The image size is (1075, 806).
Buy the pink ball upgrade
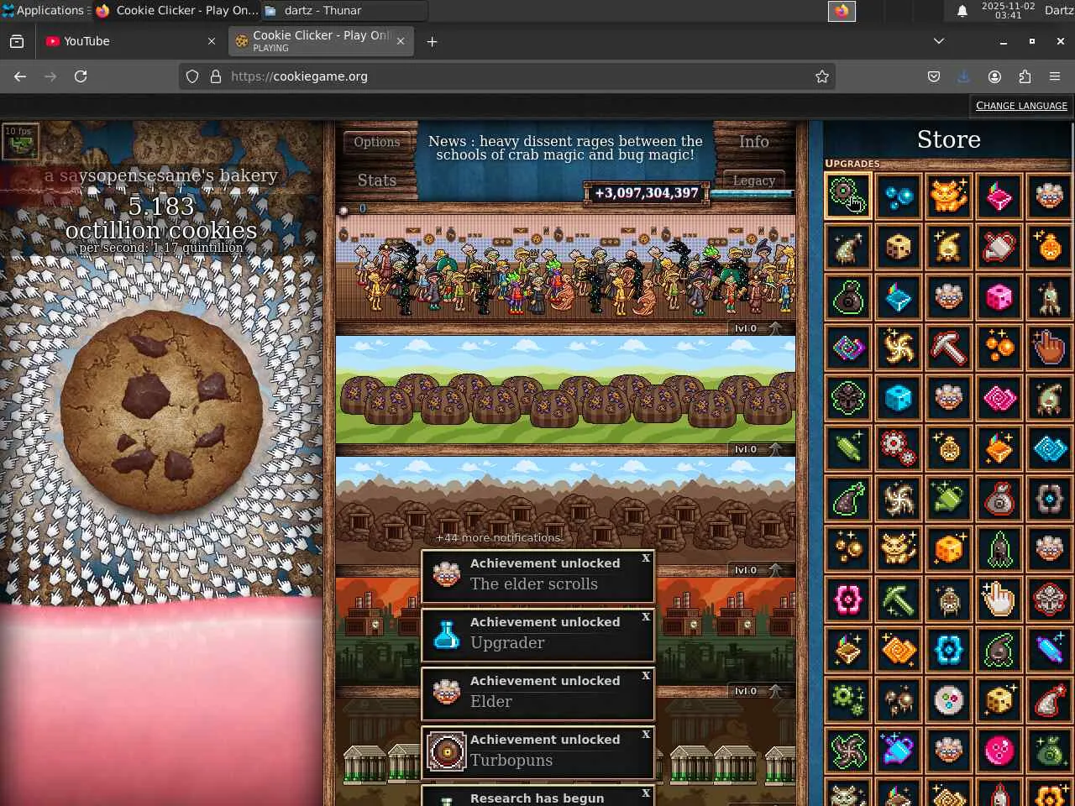pos(999,751)
